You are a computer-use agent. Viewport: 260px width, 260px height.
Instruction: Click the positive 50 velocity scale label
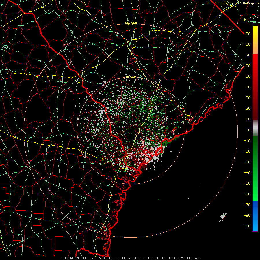248,77
